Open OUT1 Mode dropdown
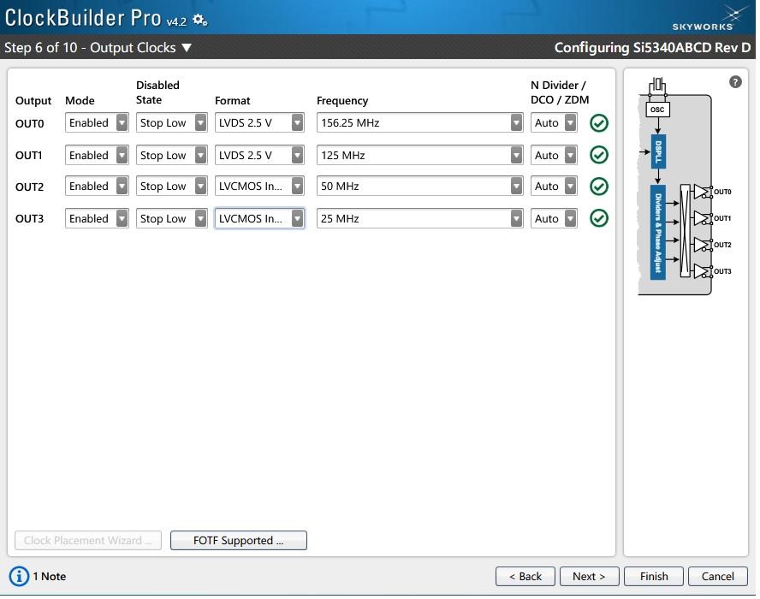The width and height of the screenshot is (760, 599). 97,155
